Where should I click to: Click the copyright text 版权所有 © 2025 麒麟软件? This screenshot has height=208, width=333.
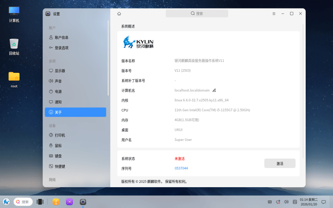click(x=154, y=181)
